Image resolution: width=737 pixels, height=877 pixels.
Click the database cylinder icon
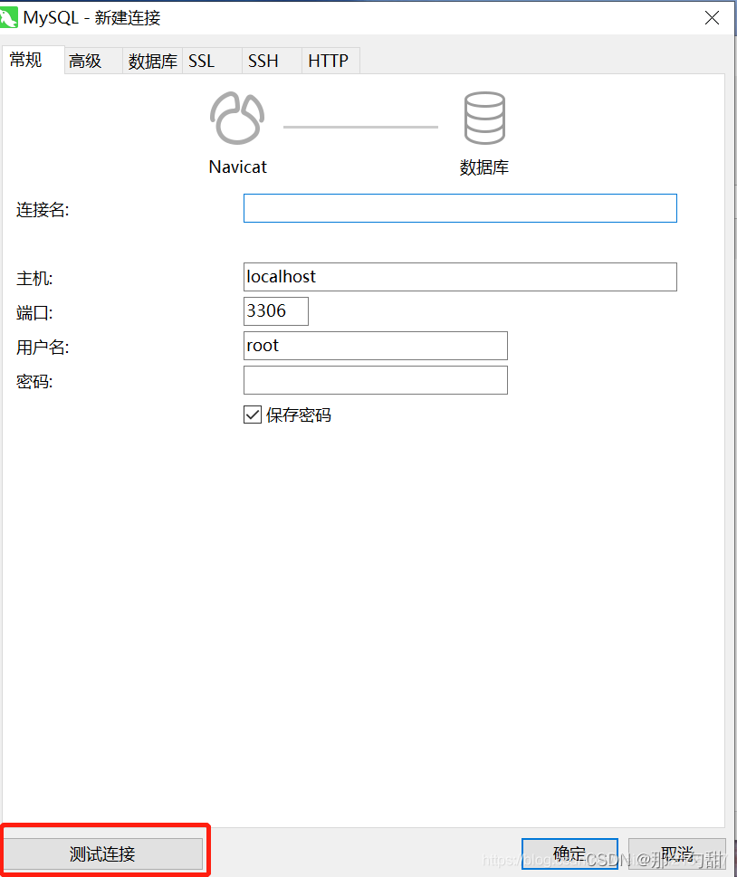click(484, 119)
